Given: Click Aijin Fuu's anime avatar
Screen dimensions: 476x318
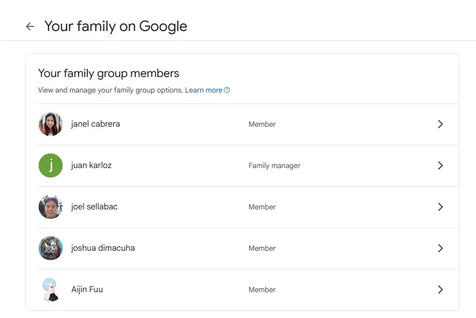Looking at the screenshot, I should [x=51, y=290].
